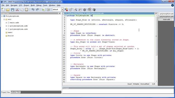Click the 1:24 cursor position indicator

tap(154, 84)
